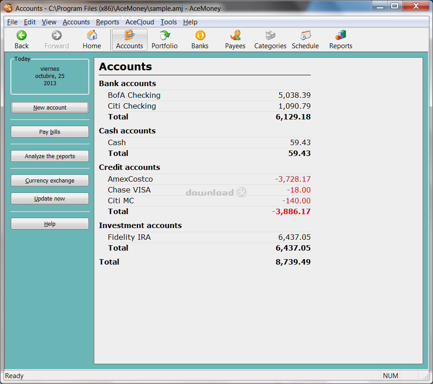This screenshot has height=384, width=433.
Task: Click the greyed Forward arrow icon
Action: click(x=57, y=36)
